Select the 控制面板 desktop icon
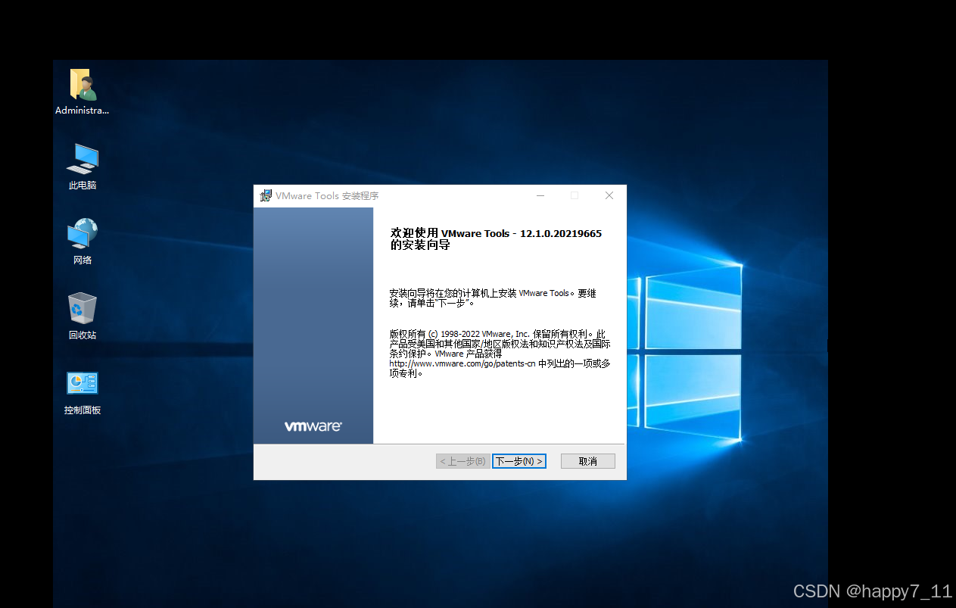Image resolution: width=956 pixels, height=608 pixels. [x=83, y=392]
